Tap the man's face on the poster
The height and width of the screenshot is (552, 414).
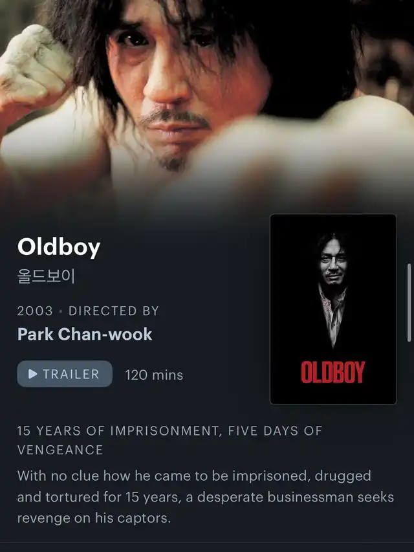[x=332, y=262]
